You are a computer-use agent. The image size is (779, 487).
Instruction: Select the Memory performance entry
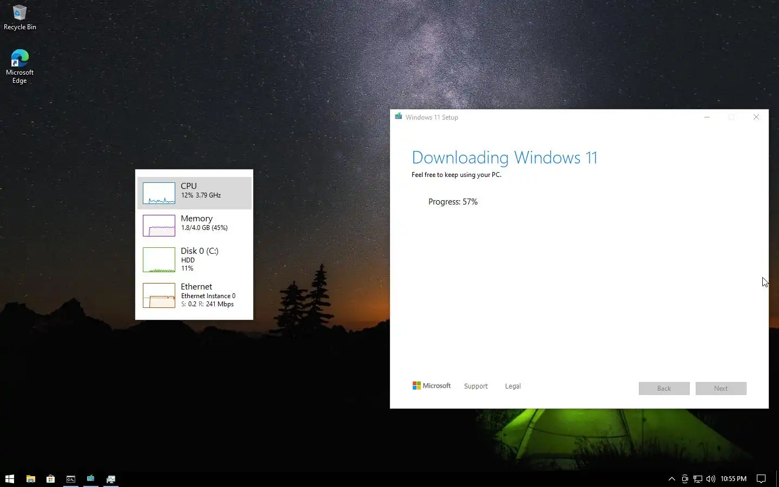coord(194,225)
